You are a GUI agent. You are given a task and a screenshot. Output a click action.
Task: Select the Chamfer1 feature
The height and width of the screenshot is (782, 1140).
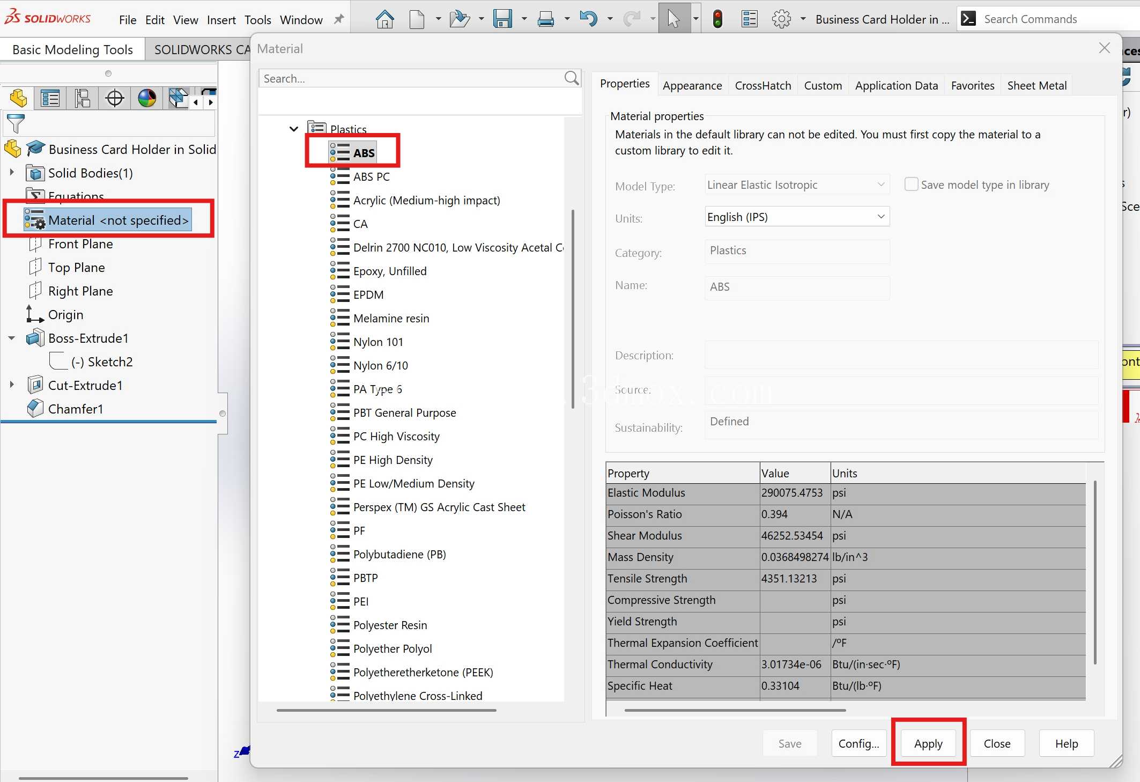(x=75, y=409)
